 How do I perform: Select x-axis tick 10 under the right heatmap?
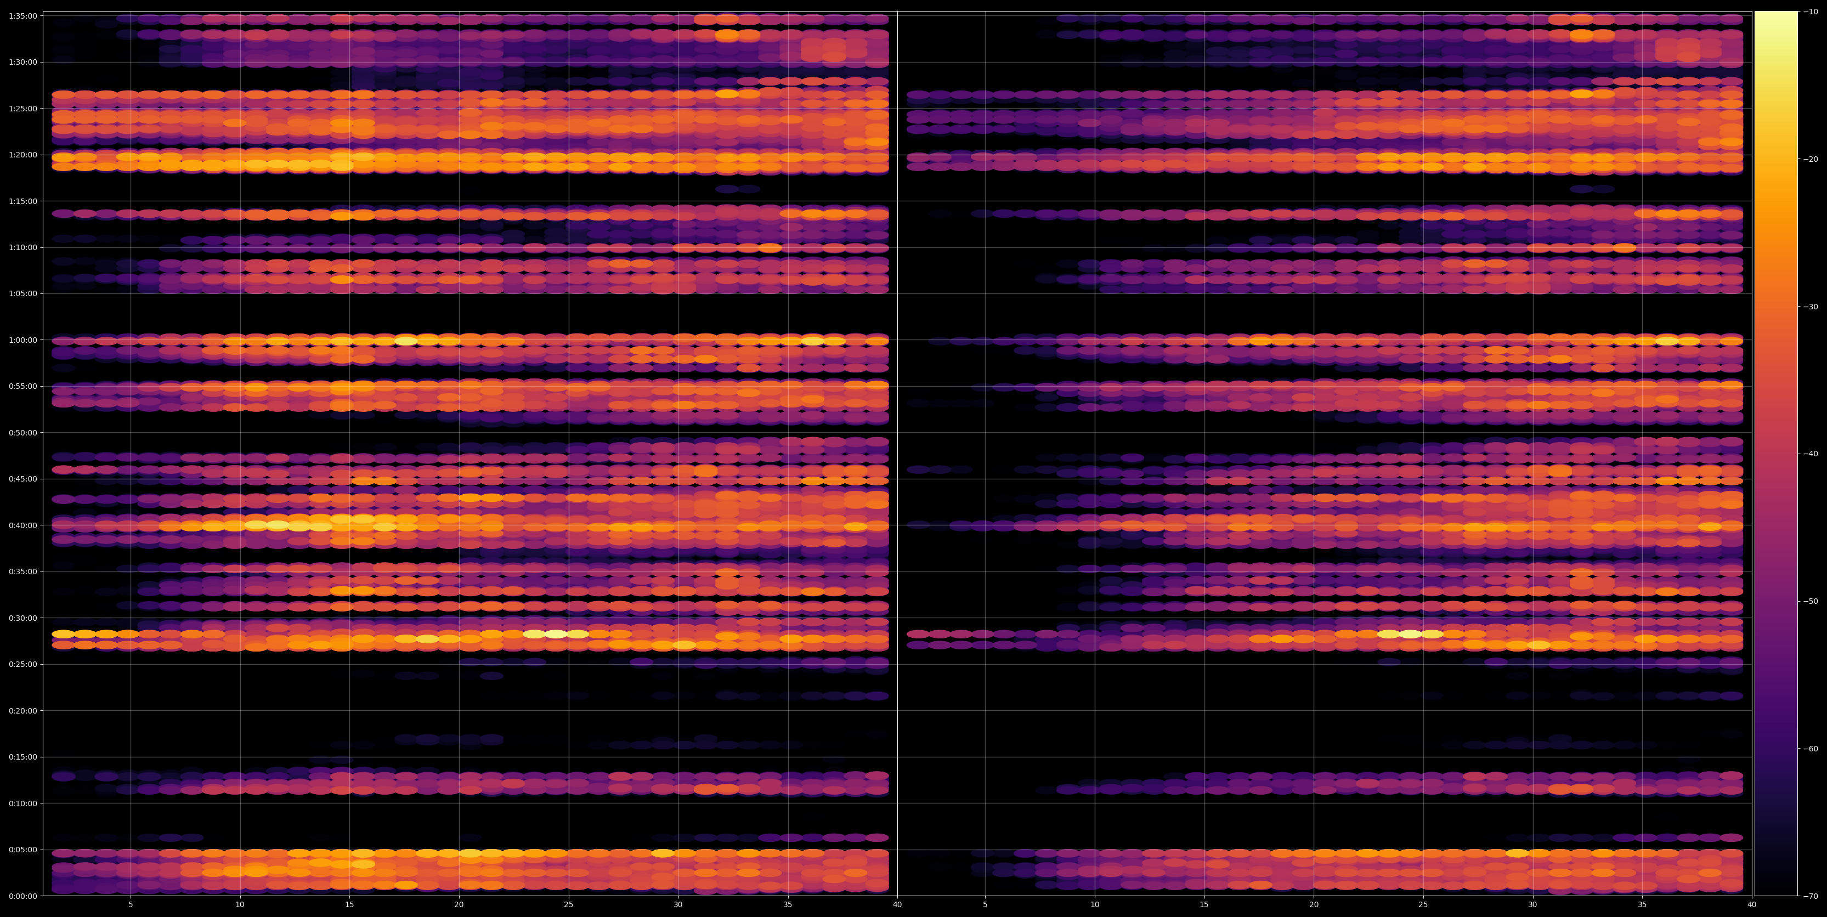point(1095,905)
